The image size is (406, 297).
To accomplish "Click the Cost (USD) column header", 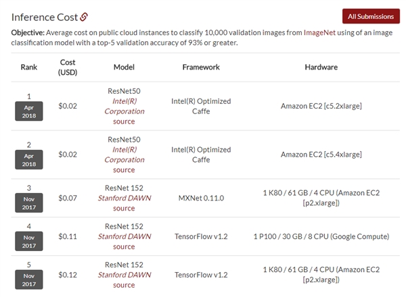I will click(x=68, y=67).
